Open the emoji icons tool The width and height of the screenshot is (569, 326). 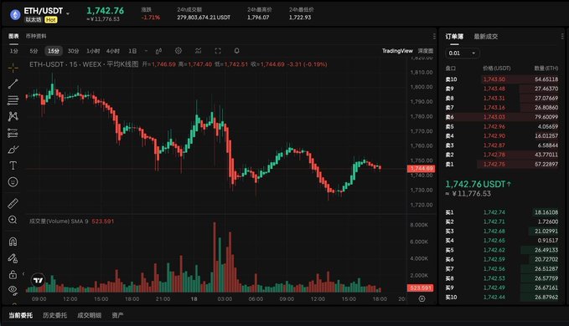pos(13,182)
